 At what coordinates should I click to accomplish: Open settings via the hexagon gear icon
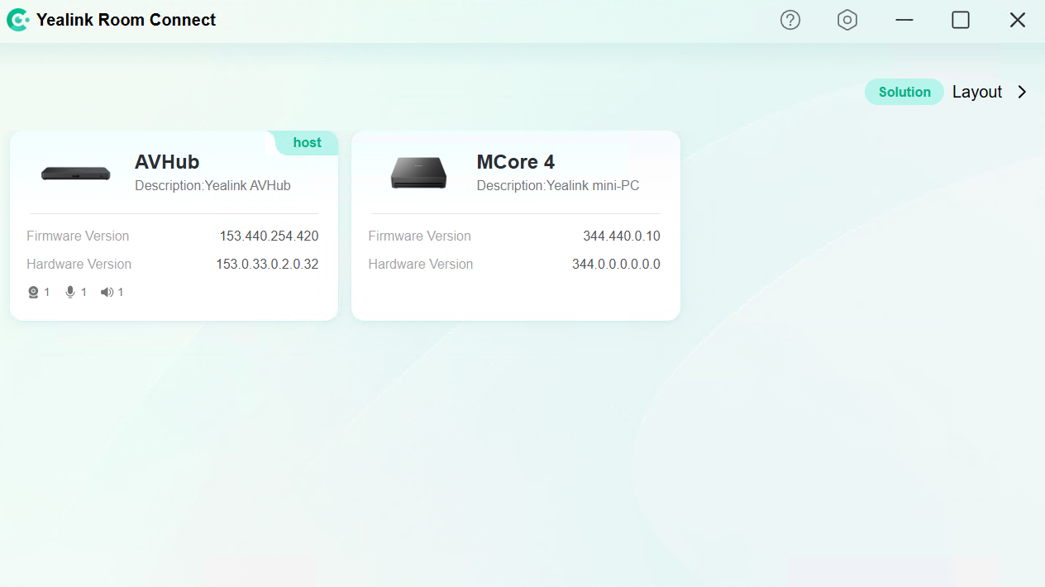(x=847, y=20)
